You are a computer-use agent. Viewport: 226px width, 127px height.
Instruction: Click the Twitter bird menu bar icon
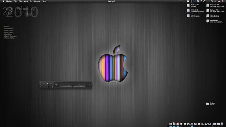tap(195, 1)
